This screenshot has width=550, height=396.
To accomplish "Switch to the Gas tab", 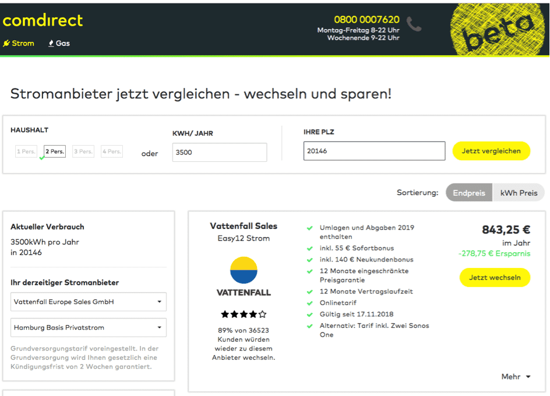I will pos(59,43).
